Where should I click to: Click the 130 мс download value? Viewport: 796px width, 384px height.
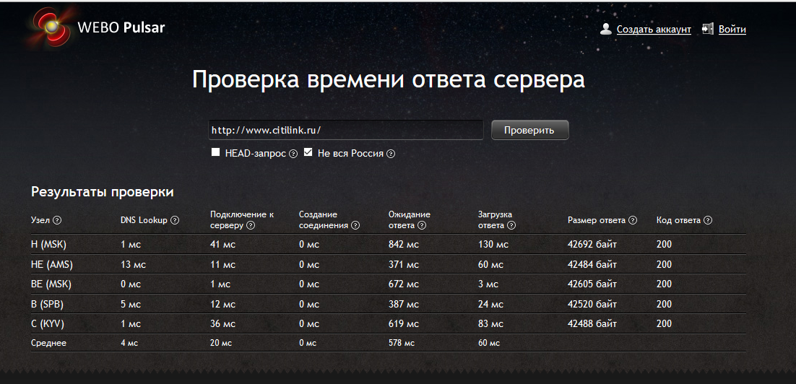point(493,245)
